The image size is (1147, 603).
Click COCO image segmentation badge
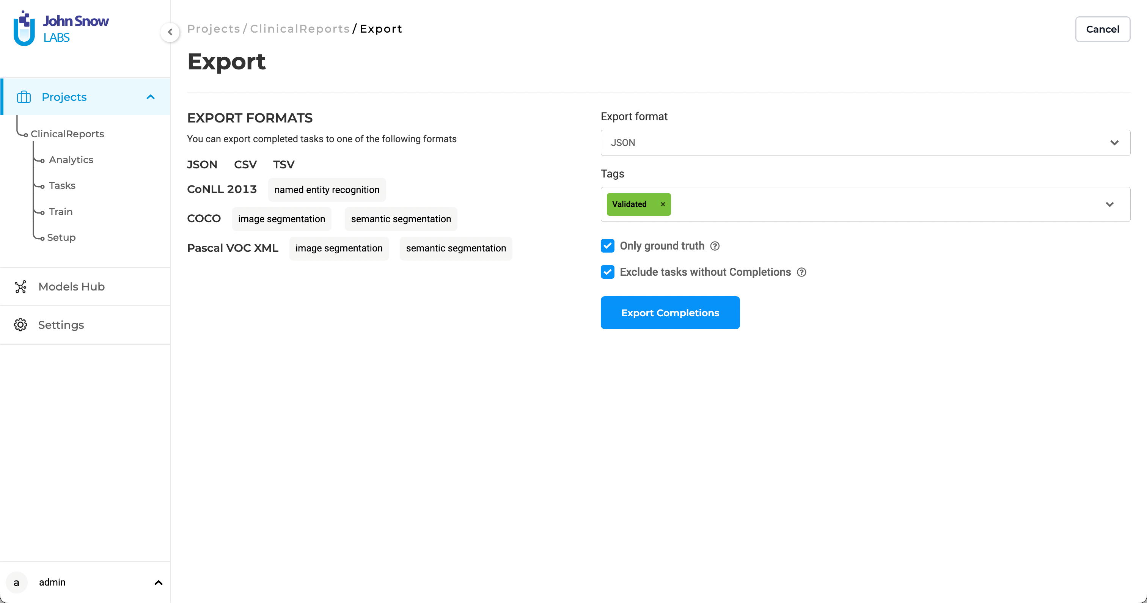pos(281,219)
